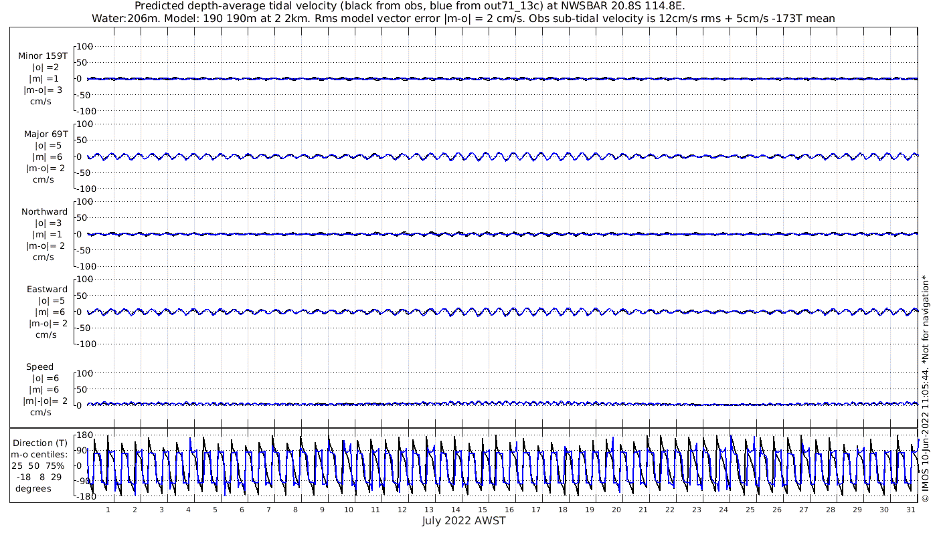Click "|o| =6" under Speed
Screen dimensions: 937x535
(45, 379)
